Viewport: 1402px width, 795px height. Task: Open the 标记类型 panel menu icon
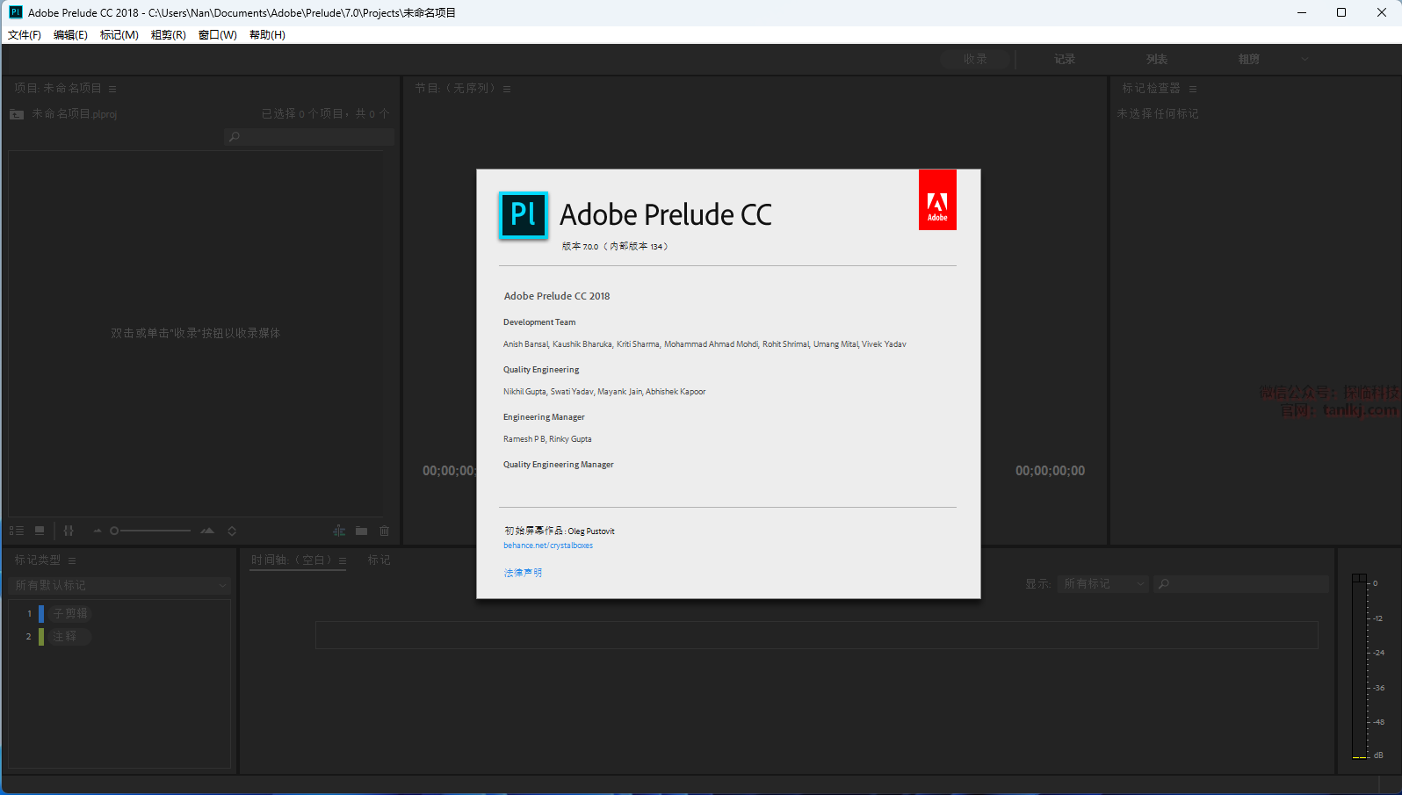click(x=72, y=560)
